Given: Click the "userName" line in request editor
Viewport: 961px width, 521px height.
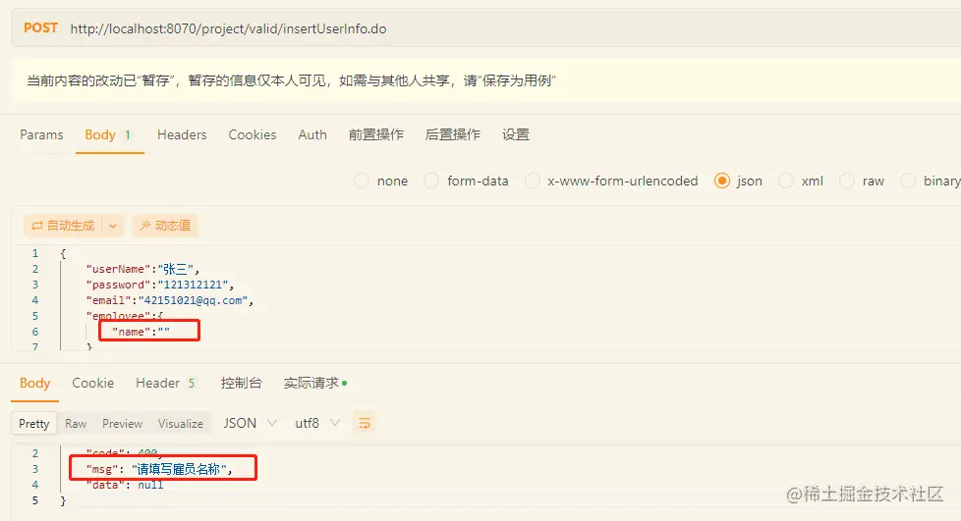Looking at the screenshot, I should click(142, 269).
